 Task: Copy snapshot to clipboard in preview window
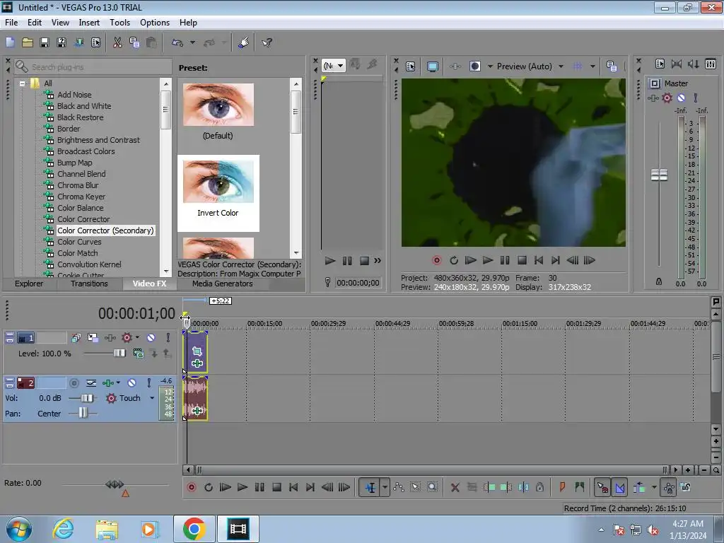612,66
